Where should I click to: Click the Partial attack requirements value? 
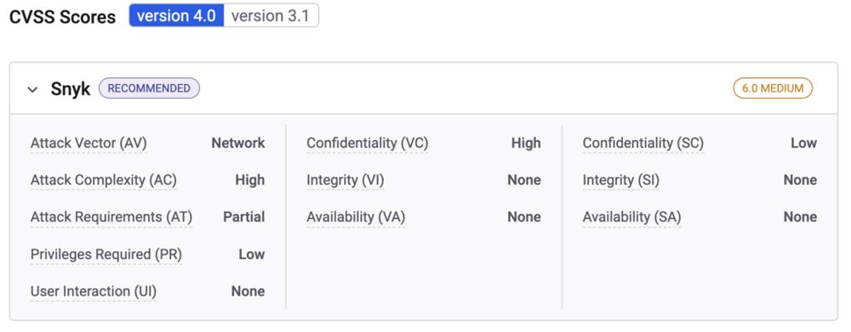click(244, 217)
